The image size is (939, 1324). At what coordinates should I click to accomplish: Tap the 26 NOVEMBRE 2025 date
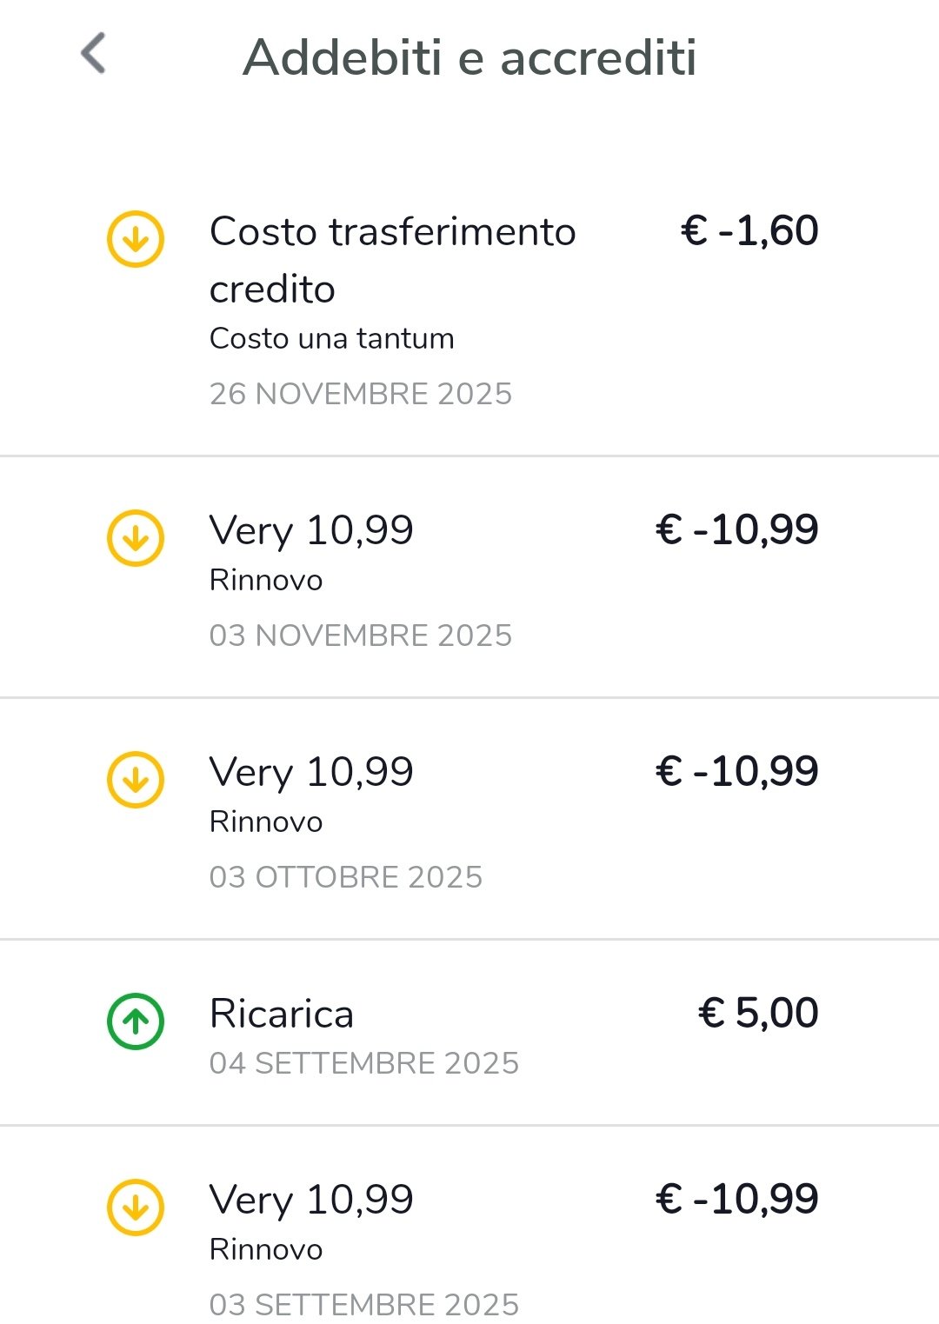360,394
